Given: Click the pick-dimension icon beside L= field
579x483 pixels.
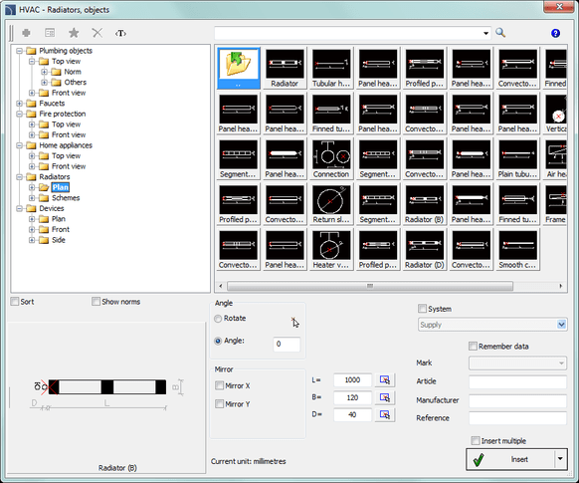Looking at the screenshot, I should [385, 379].
